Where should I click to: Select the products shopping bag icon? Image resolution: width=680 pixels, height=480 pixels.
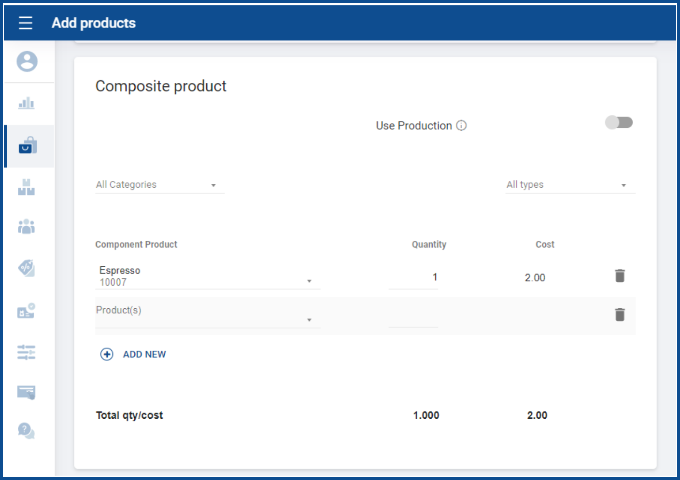[x=28, y=146]
